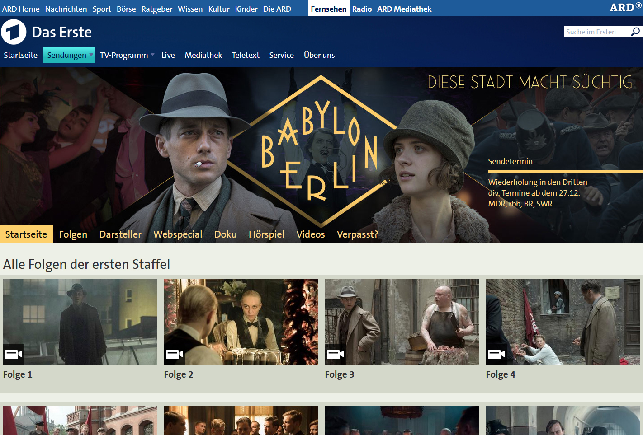Image resolution: width=643 pixels, height=435 pixels.
Task: Open the Doku tab
Action: pos(226,234)
